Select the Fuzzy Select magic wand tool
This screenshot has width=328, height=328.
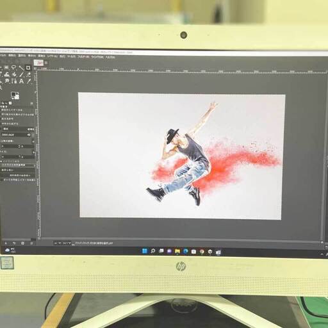(x=21, y=68)
